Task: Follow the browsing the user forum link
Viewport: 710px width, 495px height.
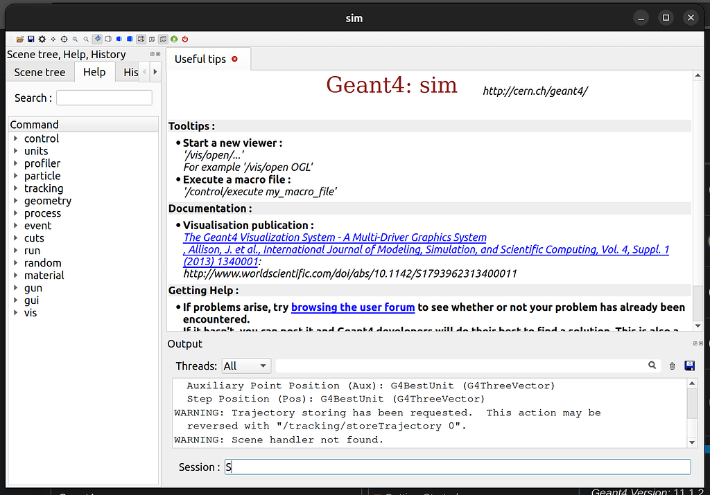Action: (x=352, y=307)
